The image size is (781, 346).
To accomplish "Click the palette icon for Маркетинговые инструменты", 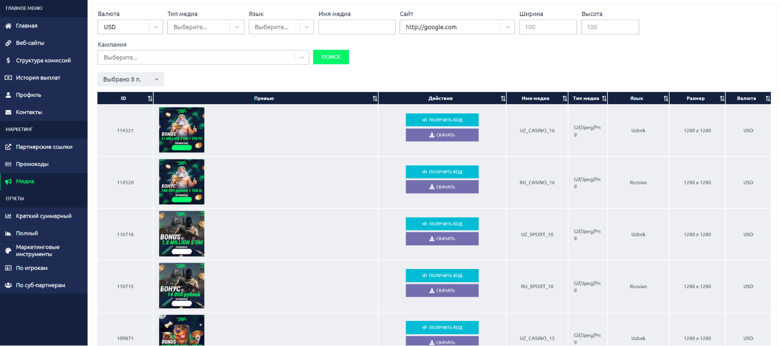I will pos(8,251).
